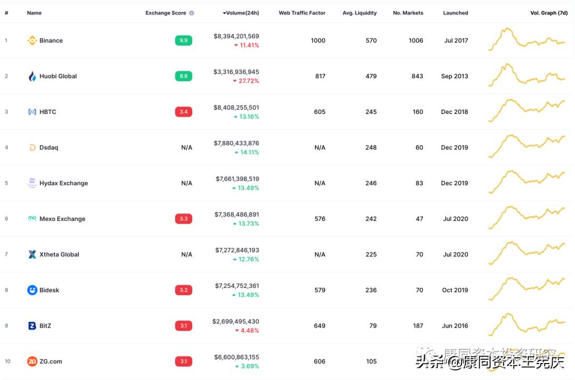Screen dimensions: 575x380
Task: Click the Dsdaq logo icon
Action: (x=32, y=147)
